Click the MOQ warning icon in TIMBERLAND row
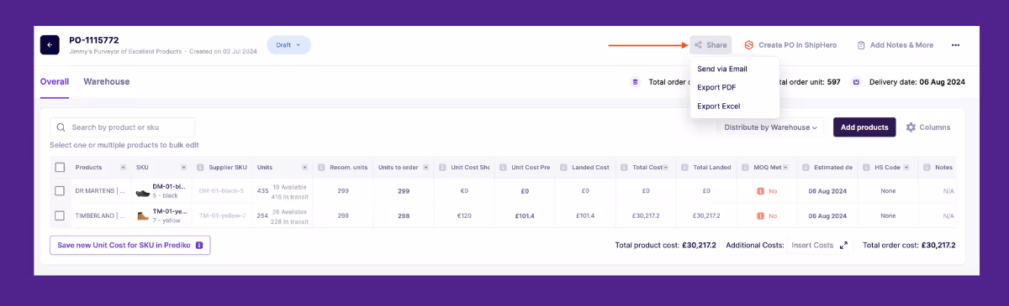The width and height of the screenshot is (1009, 306). pyautogui.click(x=760, y=215)
